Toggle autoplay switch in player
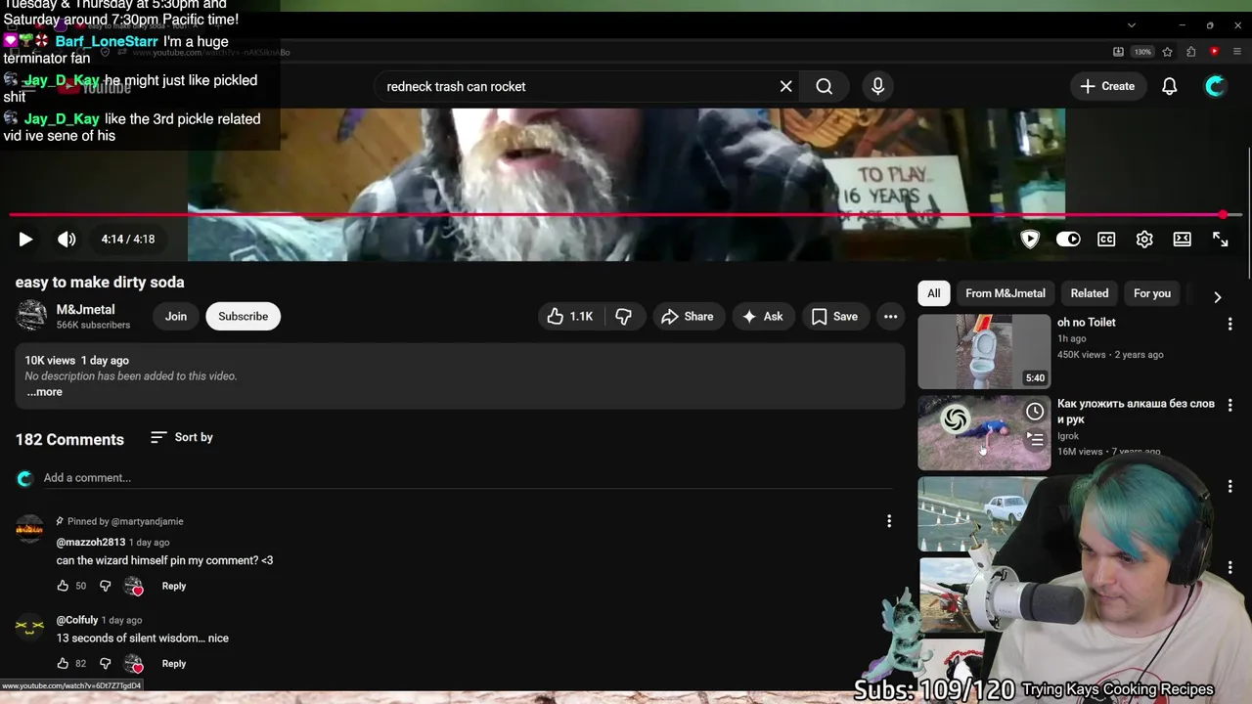 pyautogui.click(x=1068, y=239)
